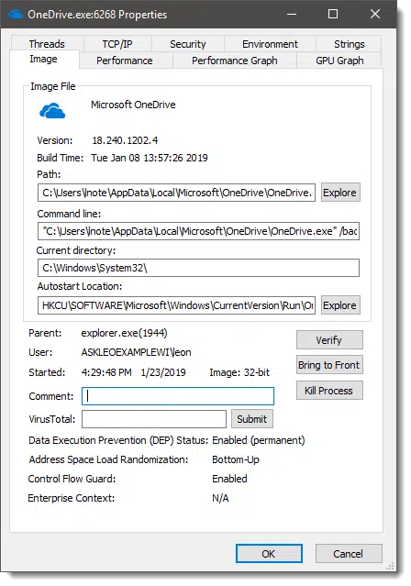
Task: Click the Current directory field
Action: point(198,268)
